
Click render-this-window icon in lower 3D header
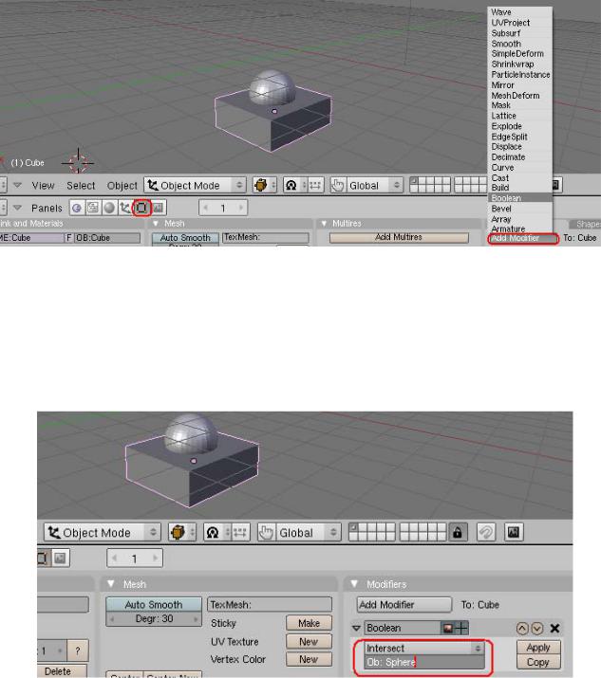[x=514, y=532]
